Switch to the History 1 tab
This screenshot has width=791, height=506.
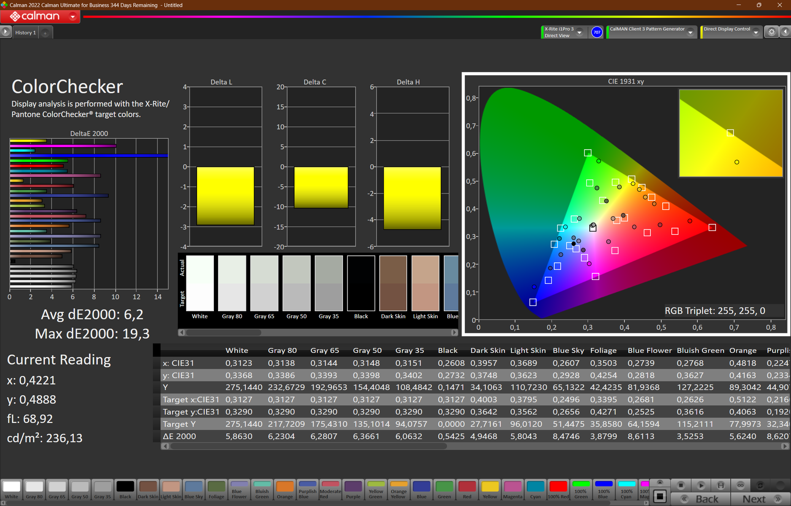pos(25,32)
